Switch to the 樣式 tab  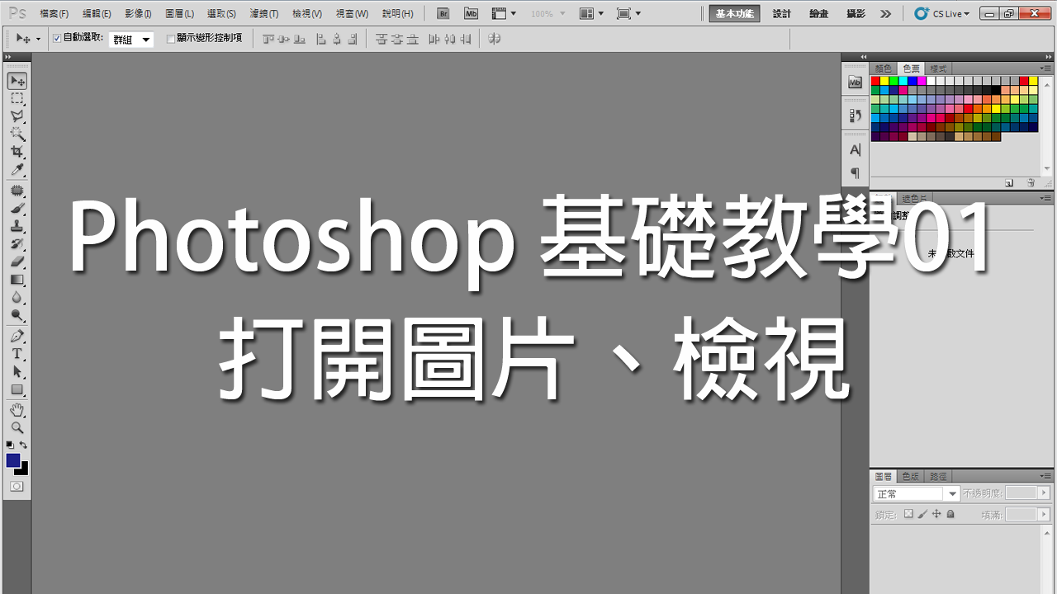pyautogui.click(x=938, y=68)
